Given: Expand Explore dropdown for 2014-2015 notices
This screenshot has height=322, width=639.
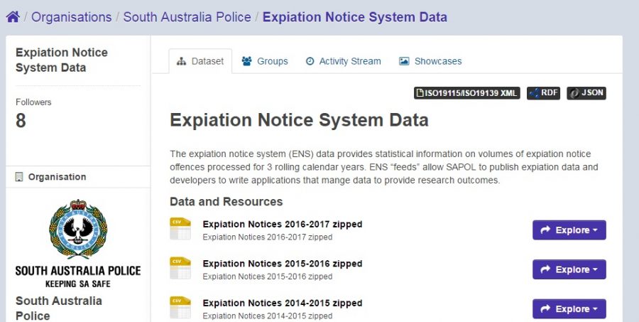Looking at the screenshot, I should pos(569,309).
